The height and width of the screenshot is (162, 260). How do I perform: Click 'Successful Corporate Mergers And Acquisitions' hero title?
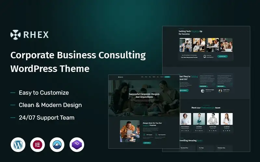click(144, 95)
